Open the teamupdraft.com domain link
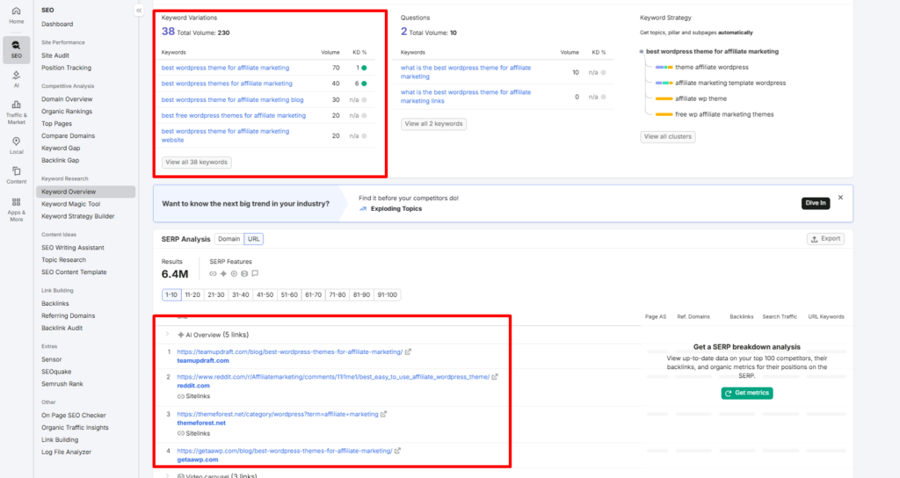Screen dimensions: 900x478 pyautogui.click(x=203, y=361)
